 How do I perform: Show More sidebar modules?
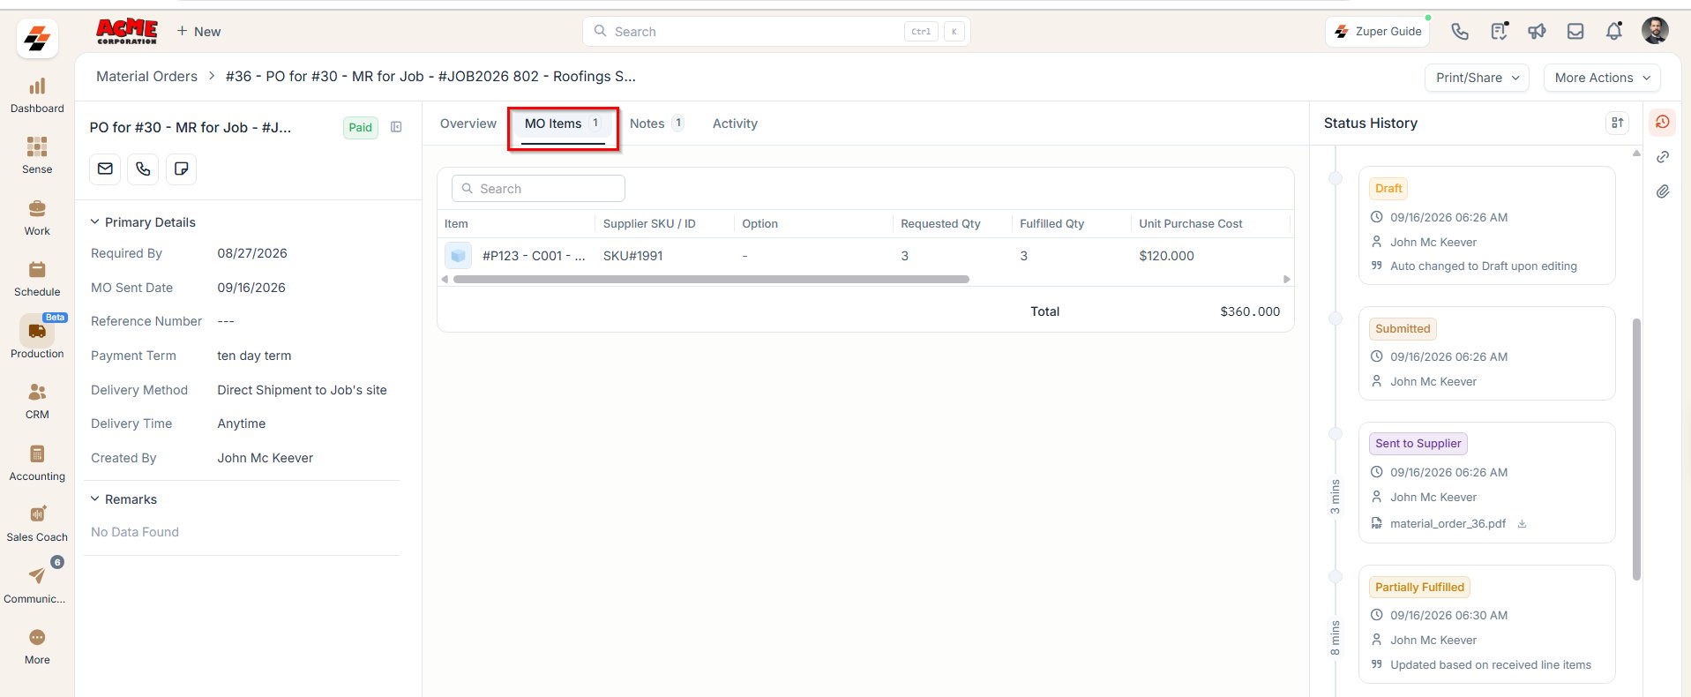(37, 638)
